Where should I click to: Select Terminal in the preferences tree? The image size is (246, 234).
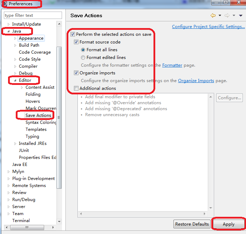[21, 221]
